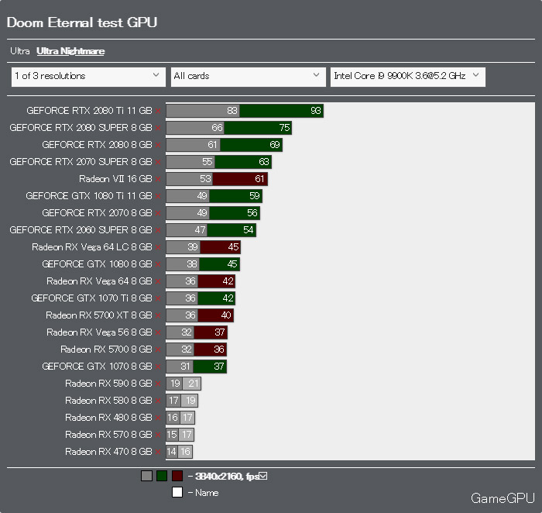
Task: Click the Radeon RX Vega 56 8 GB label
Action: coord(99,332)
